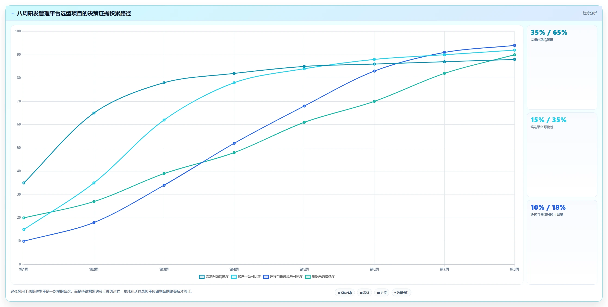Toggle the 迁移与集成风险可见度 legend series
This screenshot has width=608, height=307.
283,277
